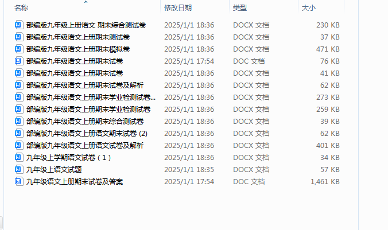This screenshot has height=230, width=388.
Task: Click the 1,461 KB size cell
Action: coord(325,182)
